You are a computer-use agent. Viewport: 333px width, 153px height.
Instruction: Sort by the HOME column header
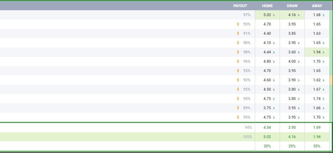click(267, 6)
